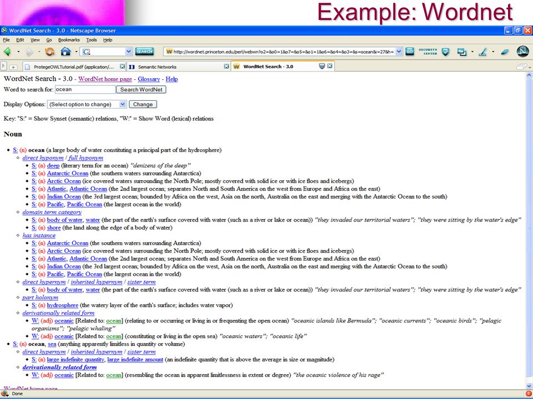Close the WordNet Search - 3.0 tab
Screen dimensions: 533x399
[x=330, y=66]
